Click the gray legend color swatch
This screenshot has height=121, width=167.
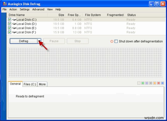pos(151,83)
